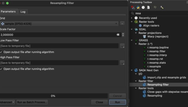
Task: Collapse the I/O subgroup
Action: point(136,74)
